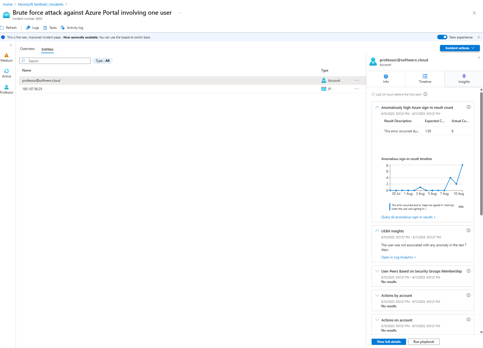Open more options for professor@softwerx.cloud row
Screen dimensions: 483x348
tap(357, 81)
